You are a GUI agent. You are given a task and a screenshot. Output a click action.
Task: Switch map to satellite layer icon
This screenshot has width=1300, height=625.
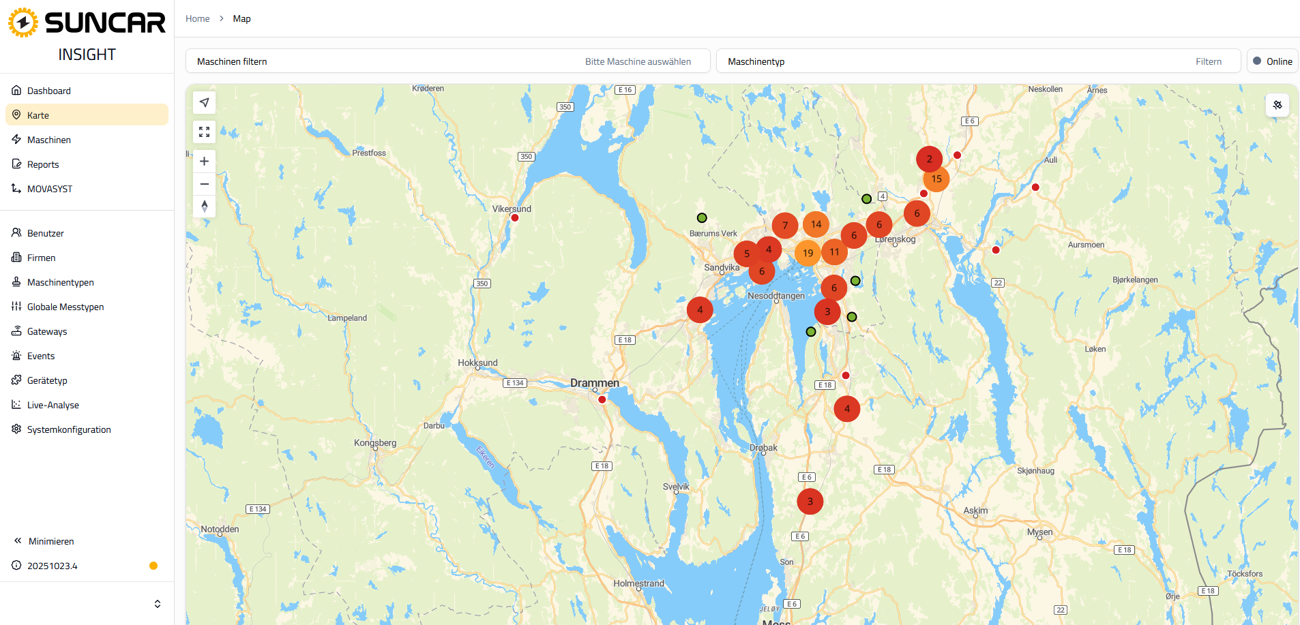tap(1277, 105)
